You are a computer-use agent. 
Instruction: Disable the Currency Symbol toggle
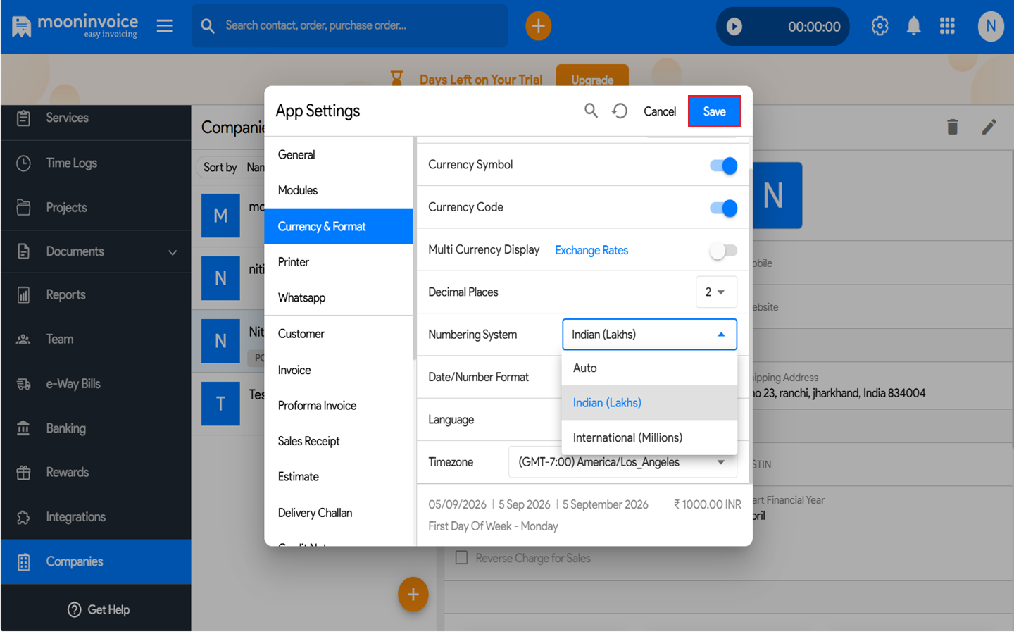tap(723, 165)
